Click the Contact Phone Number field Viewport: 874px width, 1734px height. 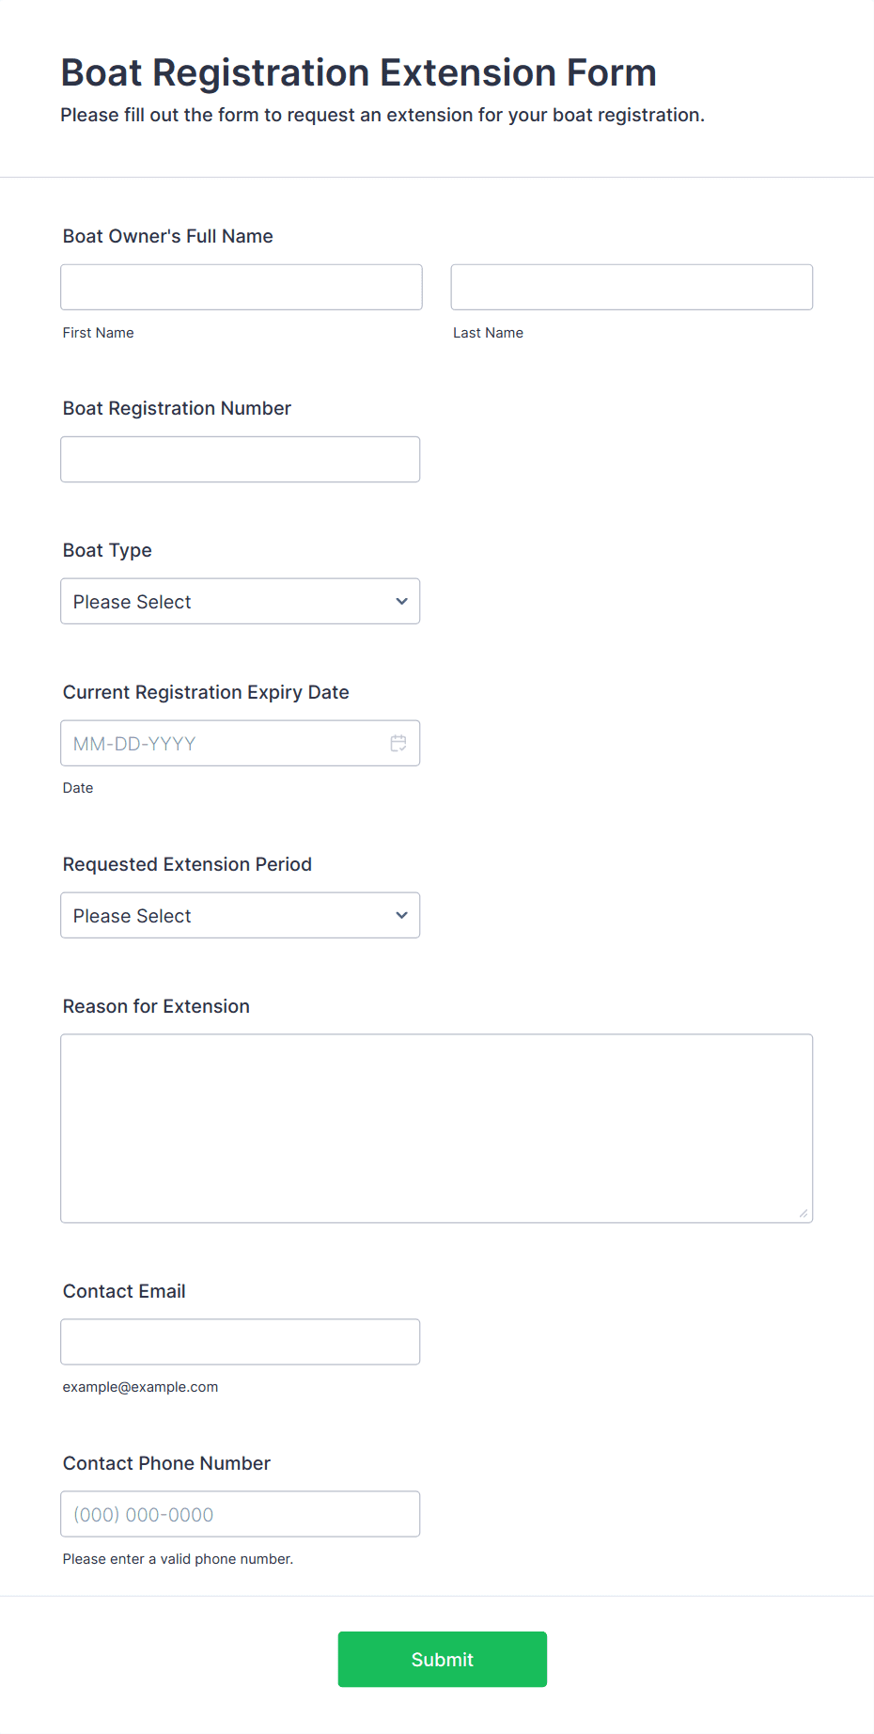click(241, 1514)
